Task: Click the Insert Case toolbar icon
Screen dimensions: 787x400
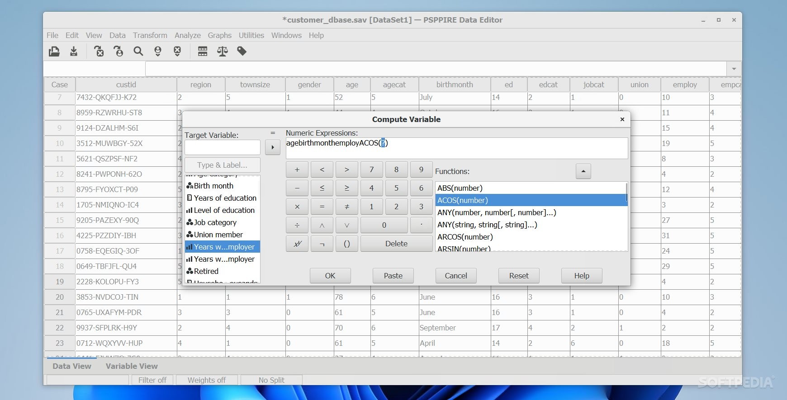Action: pos(158,52)
